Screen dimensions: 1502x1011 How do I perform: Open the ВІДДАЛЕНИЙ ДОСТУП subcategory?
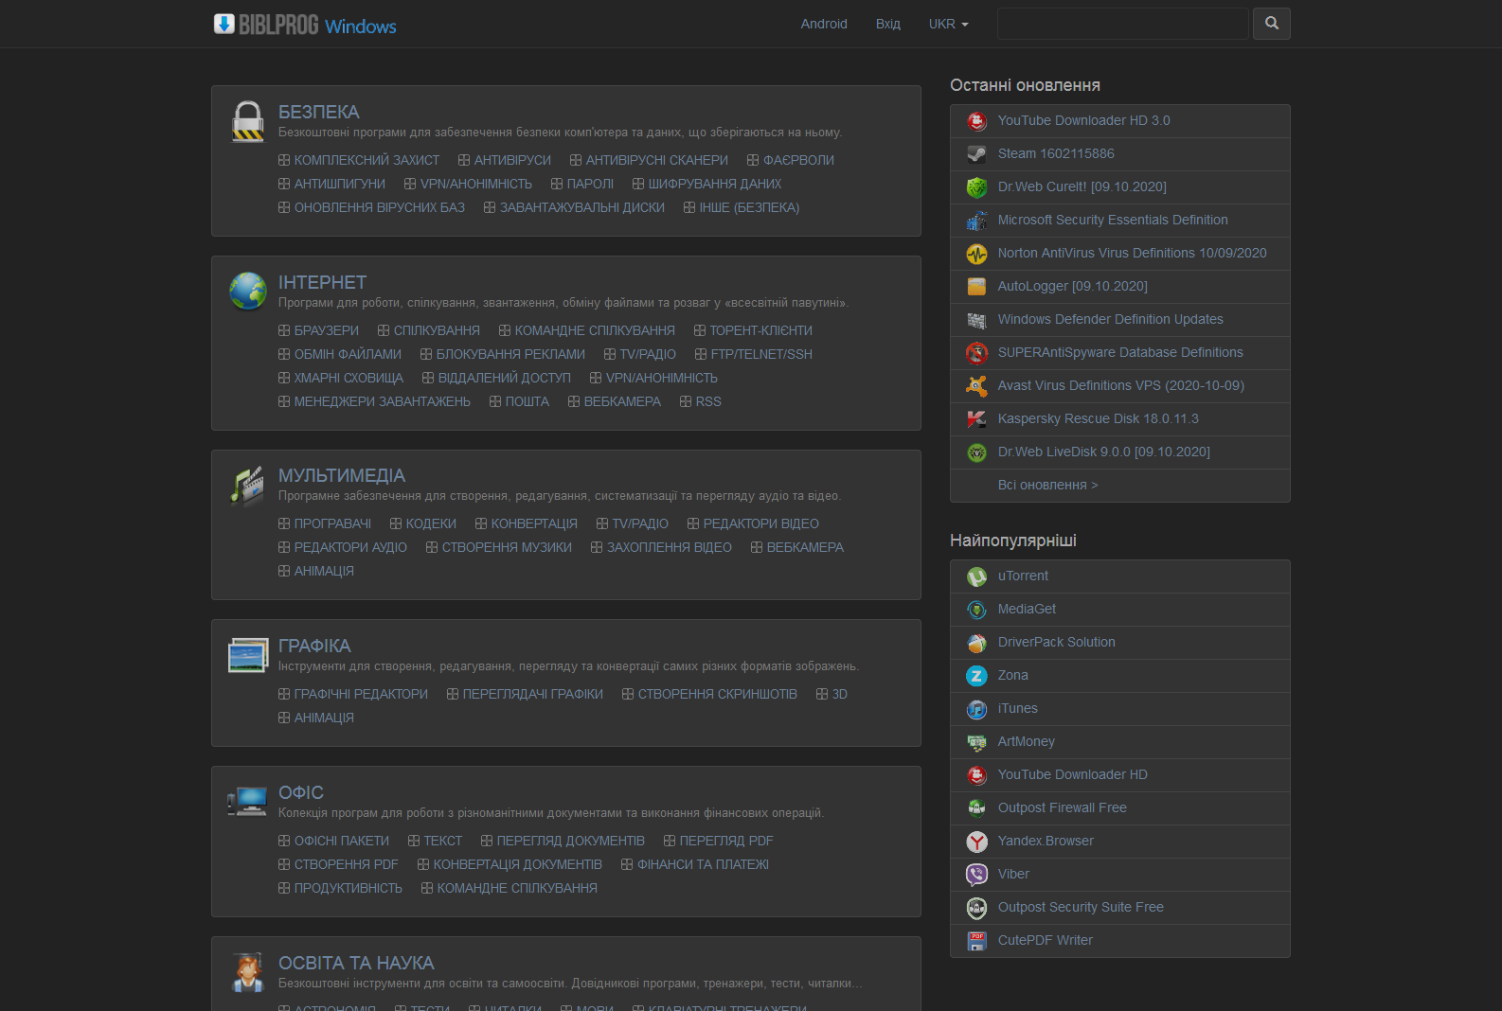pos(505,378)
